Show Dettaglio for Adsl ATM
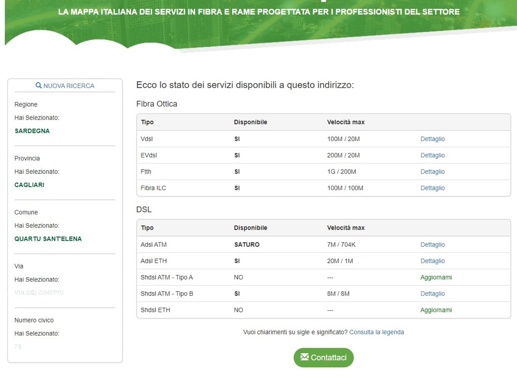The height and width of the screenshot is (378, 517). (432, 245)
